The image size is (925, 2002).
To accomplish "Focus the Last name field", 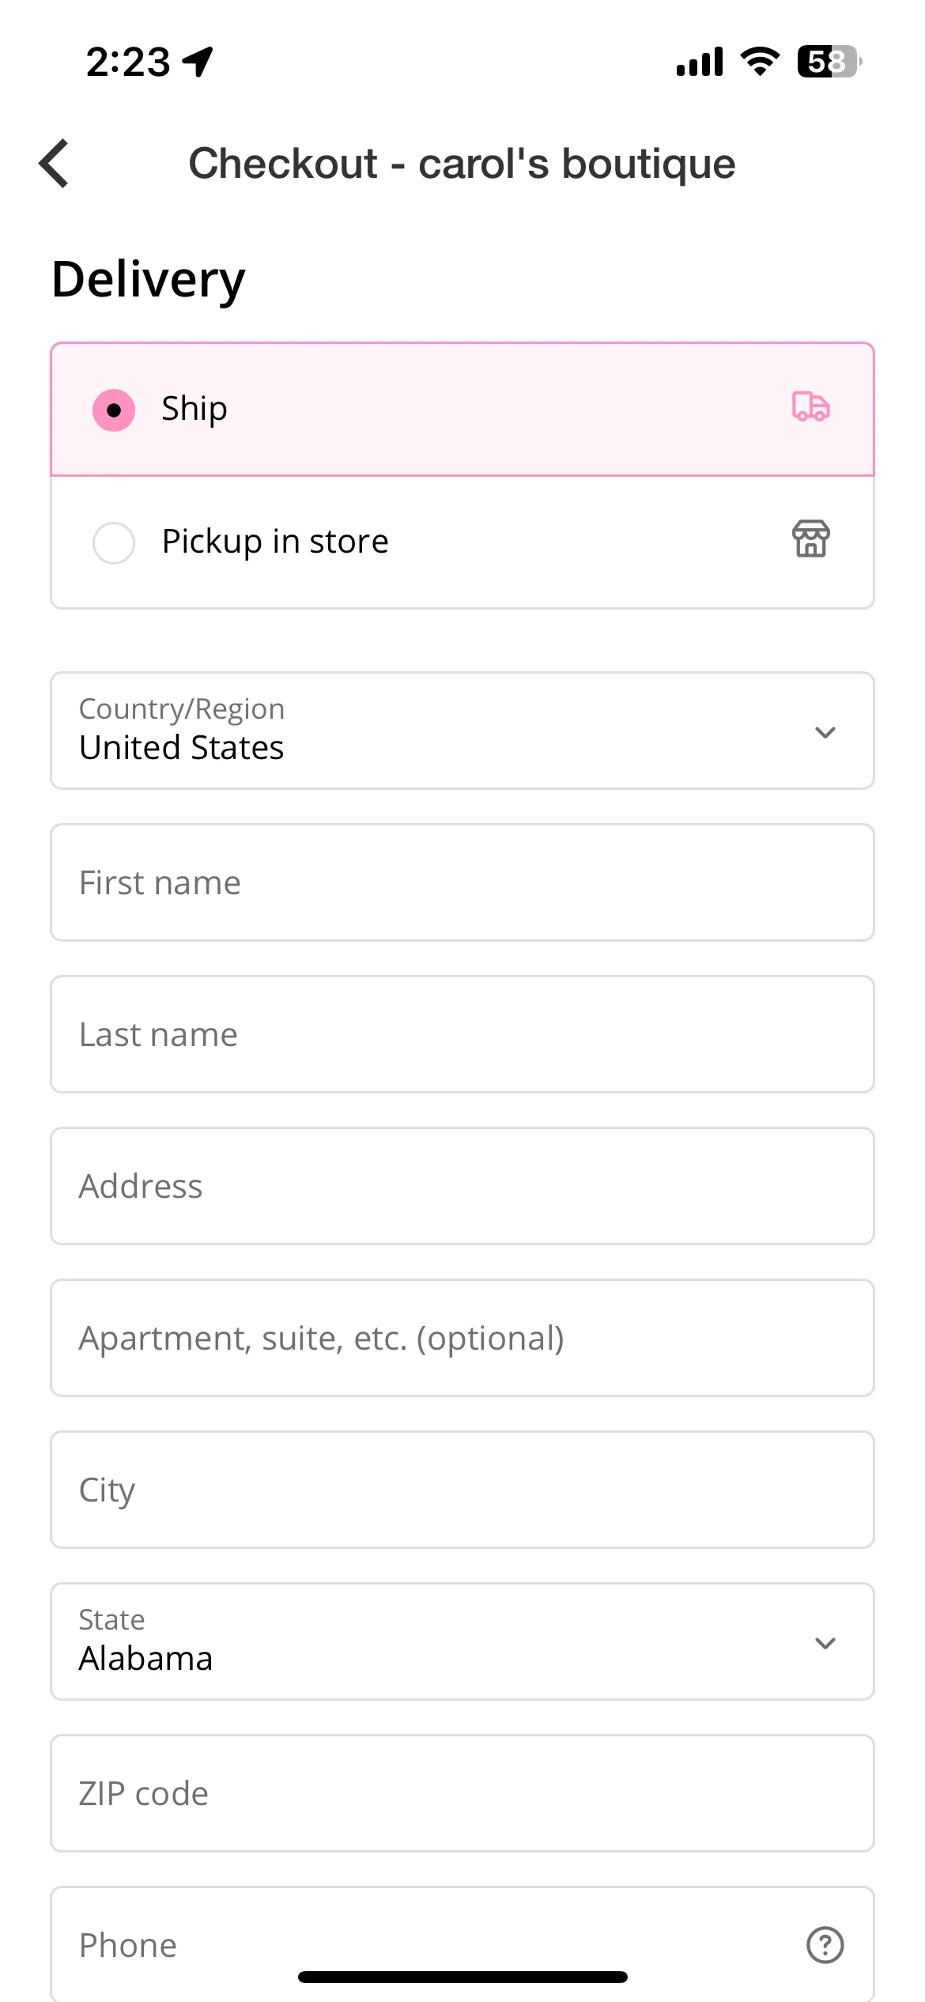I will [x=462, y=1034].
